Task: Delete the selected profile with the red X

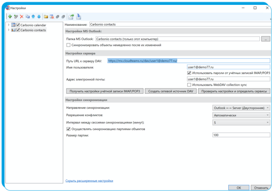Action: pyautogui.click(x=22, y=17)
